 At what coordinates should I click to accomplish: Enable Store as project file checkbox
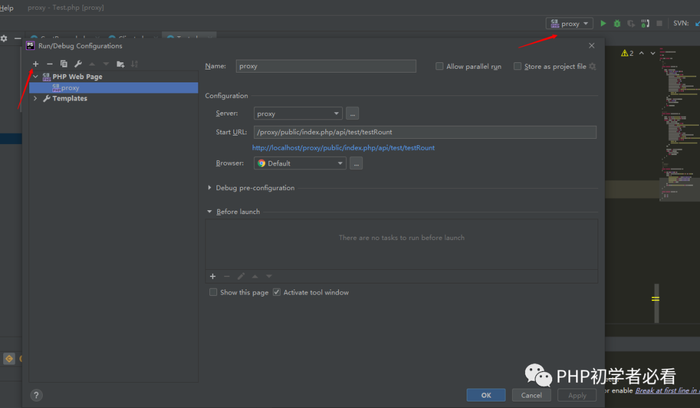pyautogui.click(x=517, y=66)
